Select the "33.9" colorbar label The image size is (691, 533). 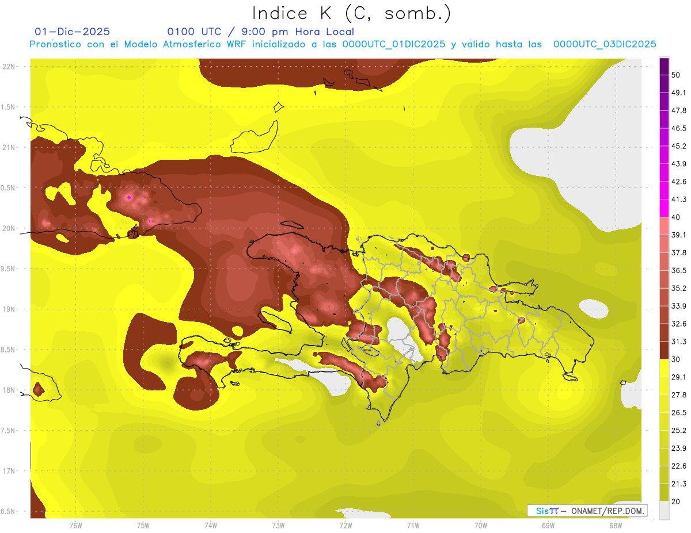click(679, 306)
